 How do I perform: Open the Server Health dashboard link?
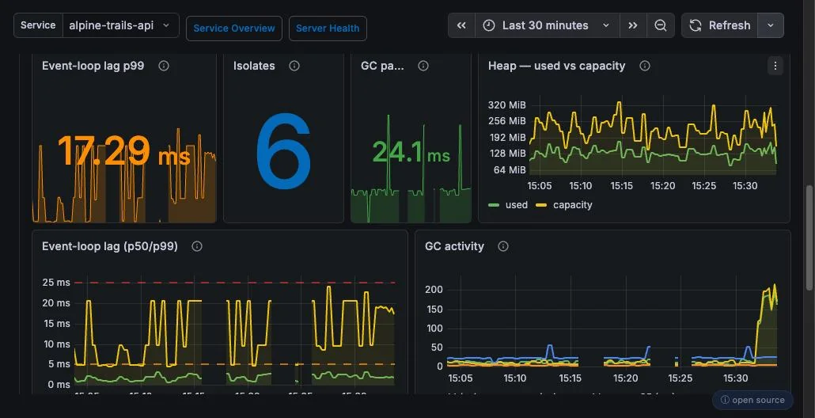click(x=328, y=28)
